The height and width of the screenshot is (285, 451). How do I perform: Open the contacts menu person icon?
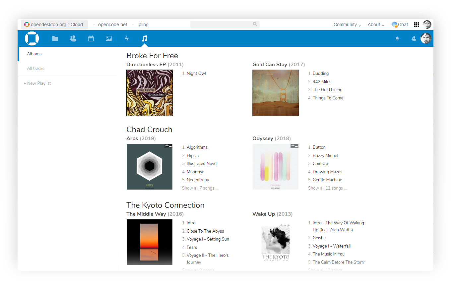pos(414,38)
